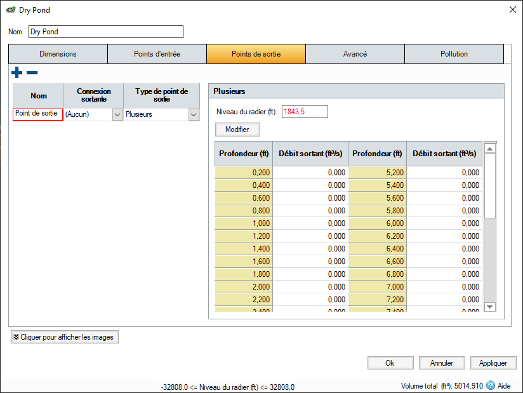Click the Nom text field containing Dry Pond
The image size is (523, 393).
(x=106, y=32)
